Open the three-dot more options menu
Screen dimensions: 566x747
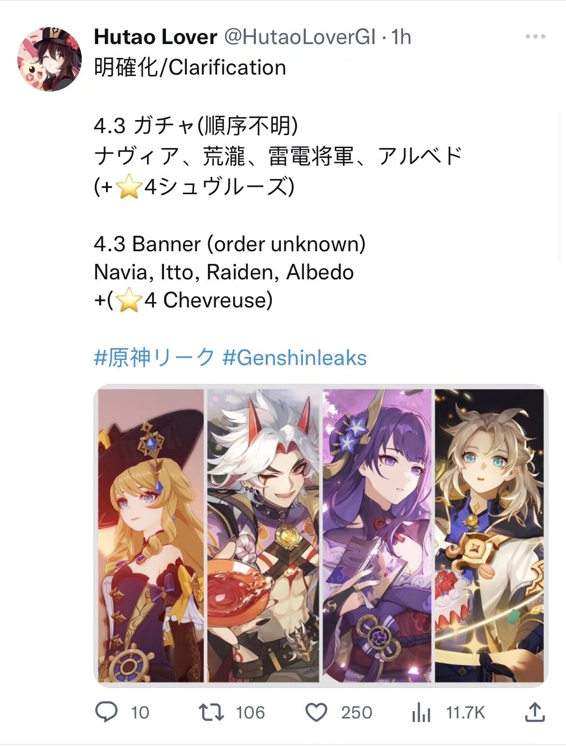[x=535, y=37]
